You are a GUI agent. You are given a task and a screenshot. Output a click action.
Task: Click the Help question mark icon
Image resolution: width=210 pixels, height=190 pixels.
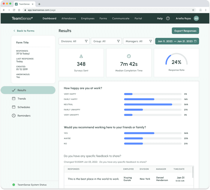click(168, 18)
